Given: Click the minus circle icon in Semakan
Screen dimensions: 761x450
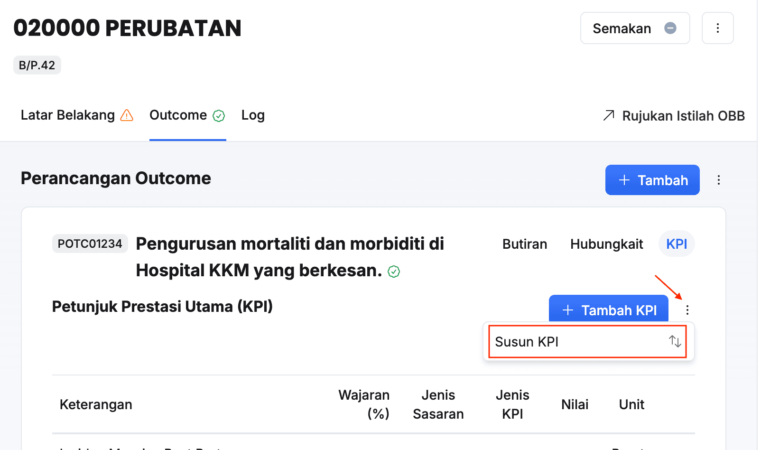Looking at the screenshot, I should coord(670,28).
